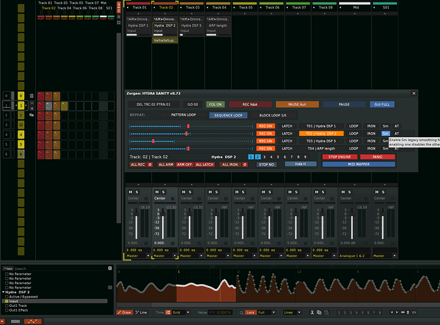Adjust the T01 Hydra DSP 1 value slider
The width and height of the screenshot is (440, 325).
(191, 126)
